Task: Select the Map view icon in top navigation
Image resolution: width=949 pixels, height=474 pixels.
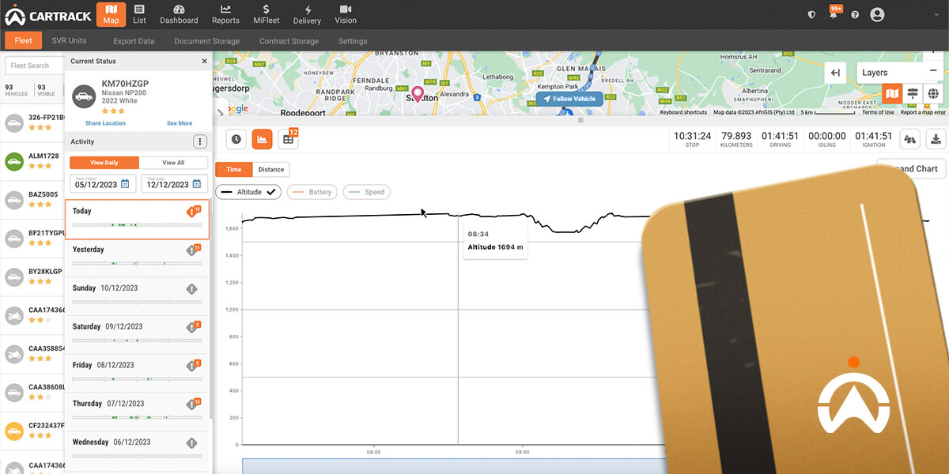Action: (111, 13)
